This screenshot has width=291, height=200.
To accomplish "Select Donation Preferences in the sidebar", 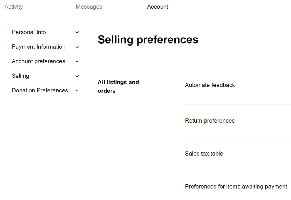I will coord(40,90).
